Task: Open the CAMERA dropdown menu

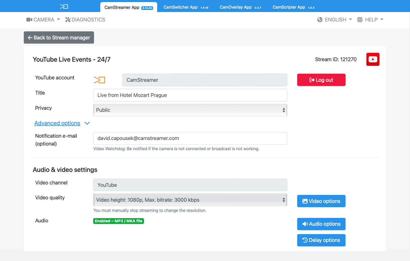Action: point(43,20)
